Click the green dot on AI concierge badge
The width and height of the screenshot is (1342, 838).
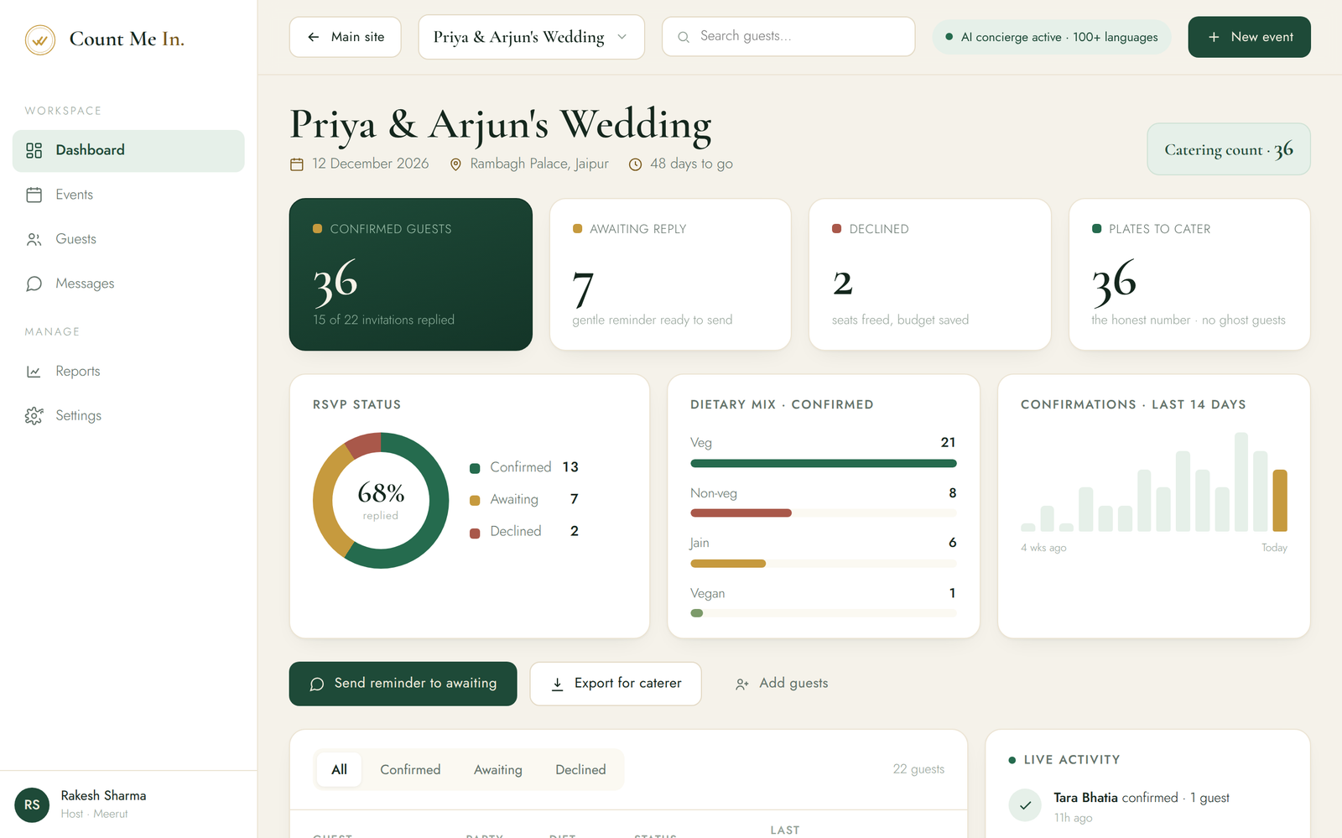(x=949, y=37)
